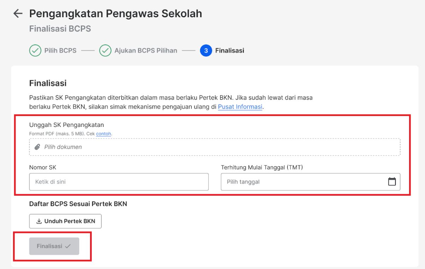
Task: Click the Terhitung Mulai Tanggal (TMT) label
Action: pyautogui.click(x=262, y=167)
